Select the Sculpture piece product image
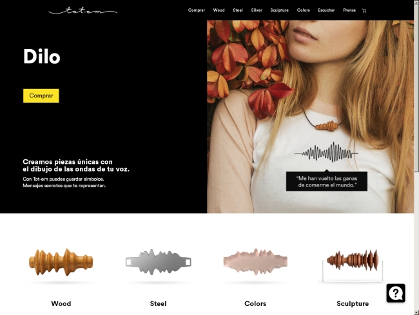Image resolution: width=419 pixels, height=315 pixels. coord(353,265)
